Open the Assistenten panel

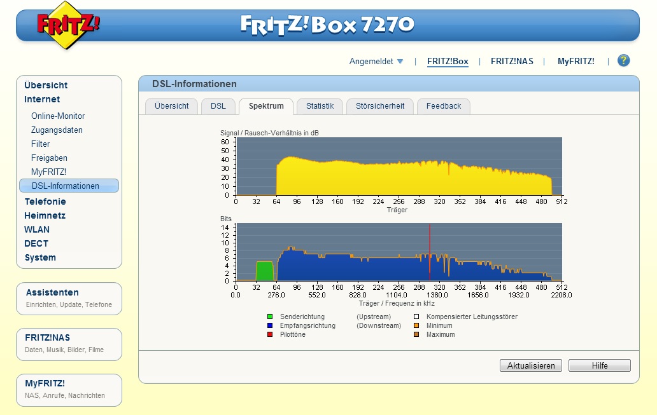pos(69,299)
